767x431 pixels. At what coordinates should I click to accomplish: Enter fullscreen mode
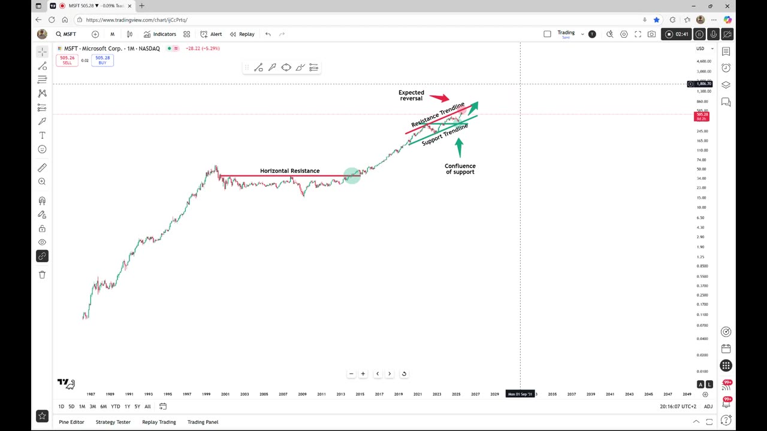[x=638, y=34]
